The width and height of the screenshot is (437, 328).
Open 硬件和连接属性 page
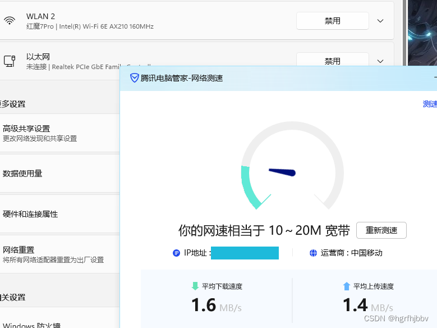59,214
